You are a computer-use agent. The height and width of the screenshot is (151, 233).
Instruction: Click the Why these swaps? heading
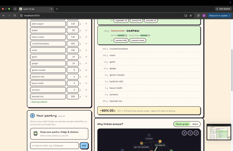[x=110, y=124]
